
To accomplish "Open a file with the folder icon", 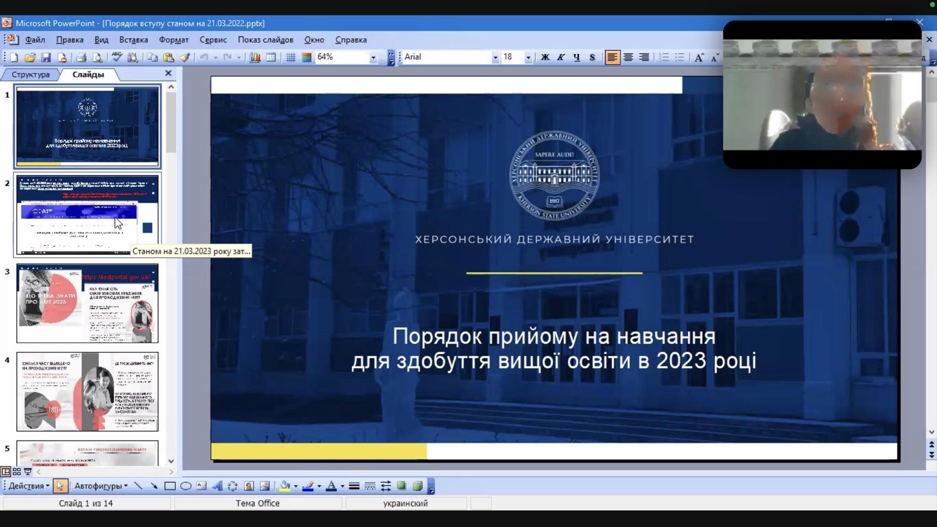I will tap(30, 57).
